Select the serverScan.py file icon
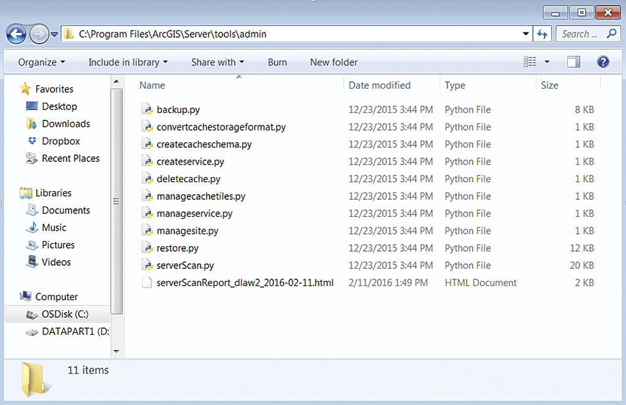This screenshot has height=405, width=626. point(147,265)
